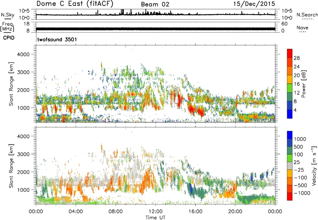
Task: Click the '16' power scale label
Action: click(x=297, y=84)
